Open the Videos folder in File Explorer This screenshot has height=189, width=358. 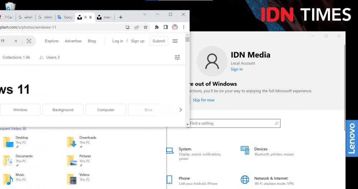click(x=78, y=179)
